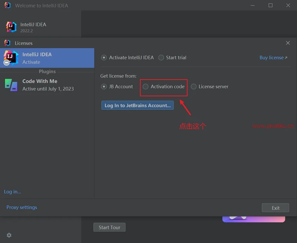This screenshot has width=297, height=243.
Task: Select JB Account as license source
Action: pyautogui.click(x=104, y=86)
